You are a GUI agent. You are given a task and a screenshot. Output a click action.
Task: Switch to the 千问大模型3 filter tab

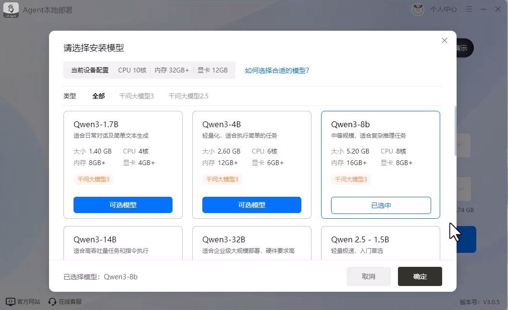coord(136,96)
